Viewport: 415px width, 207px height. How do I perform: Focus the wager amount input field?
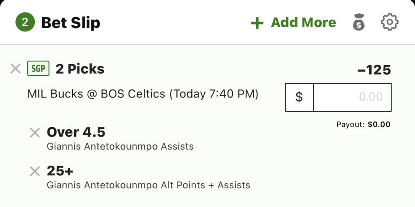352,97
